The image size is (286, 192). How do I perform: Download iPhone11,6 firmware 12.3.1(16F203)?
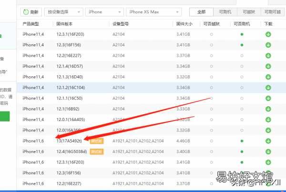click(x=268, y=162)
